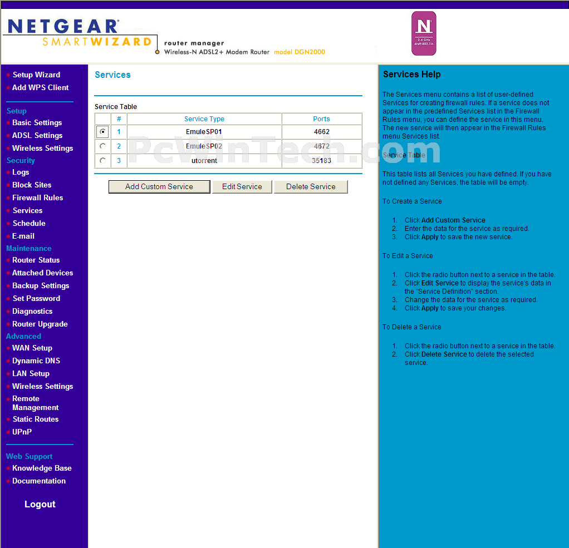
Task: Click the Add Custom Service button
Action: [159, 187]
